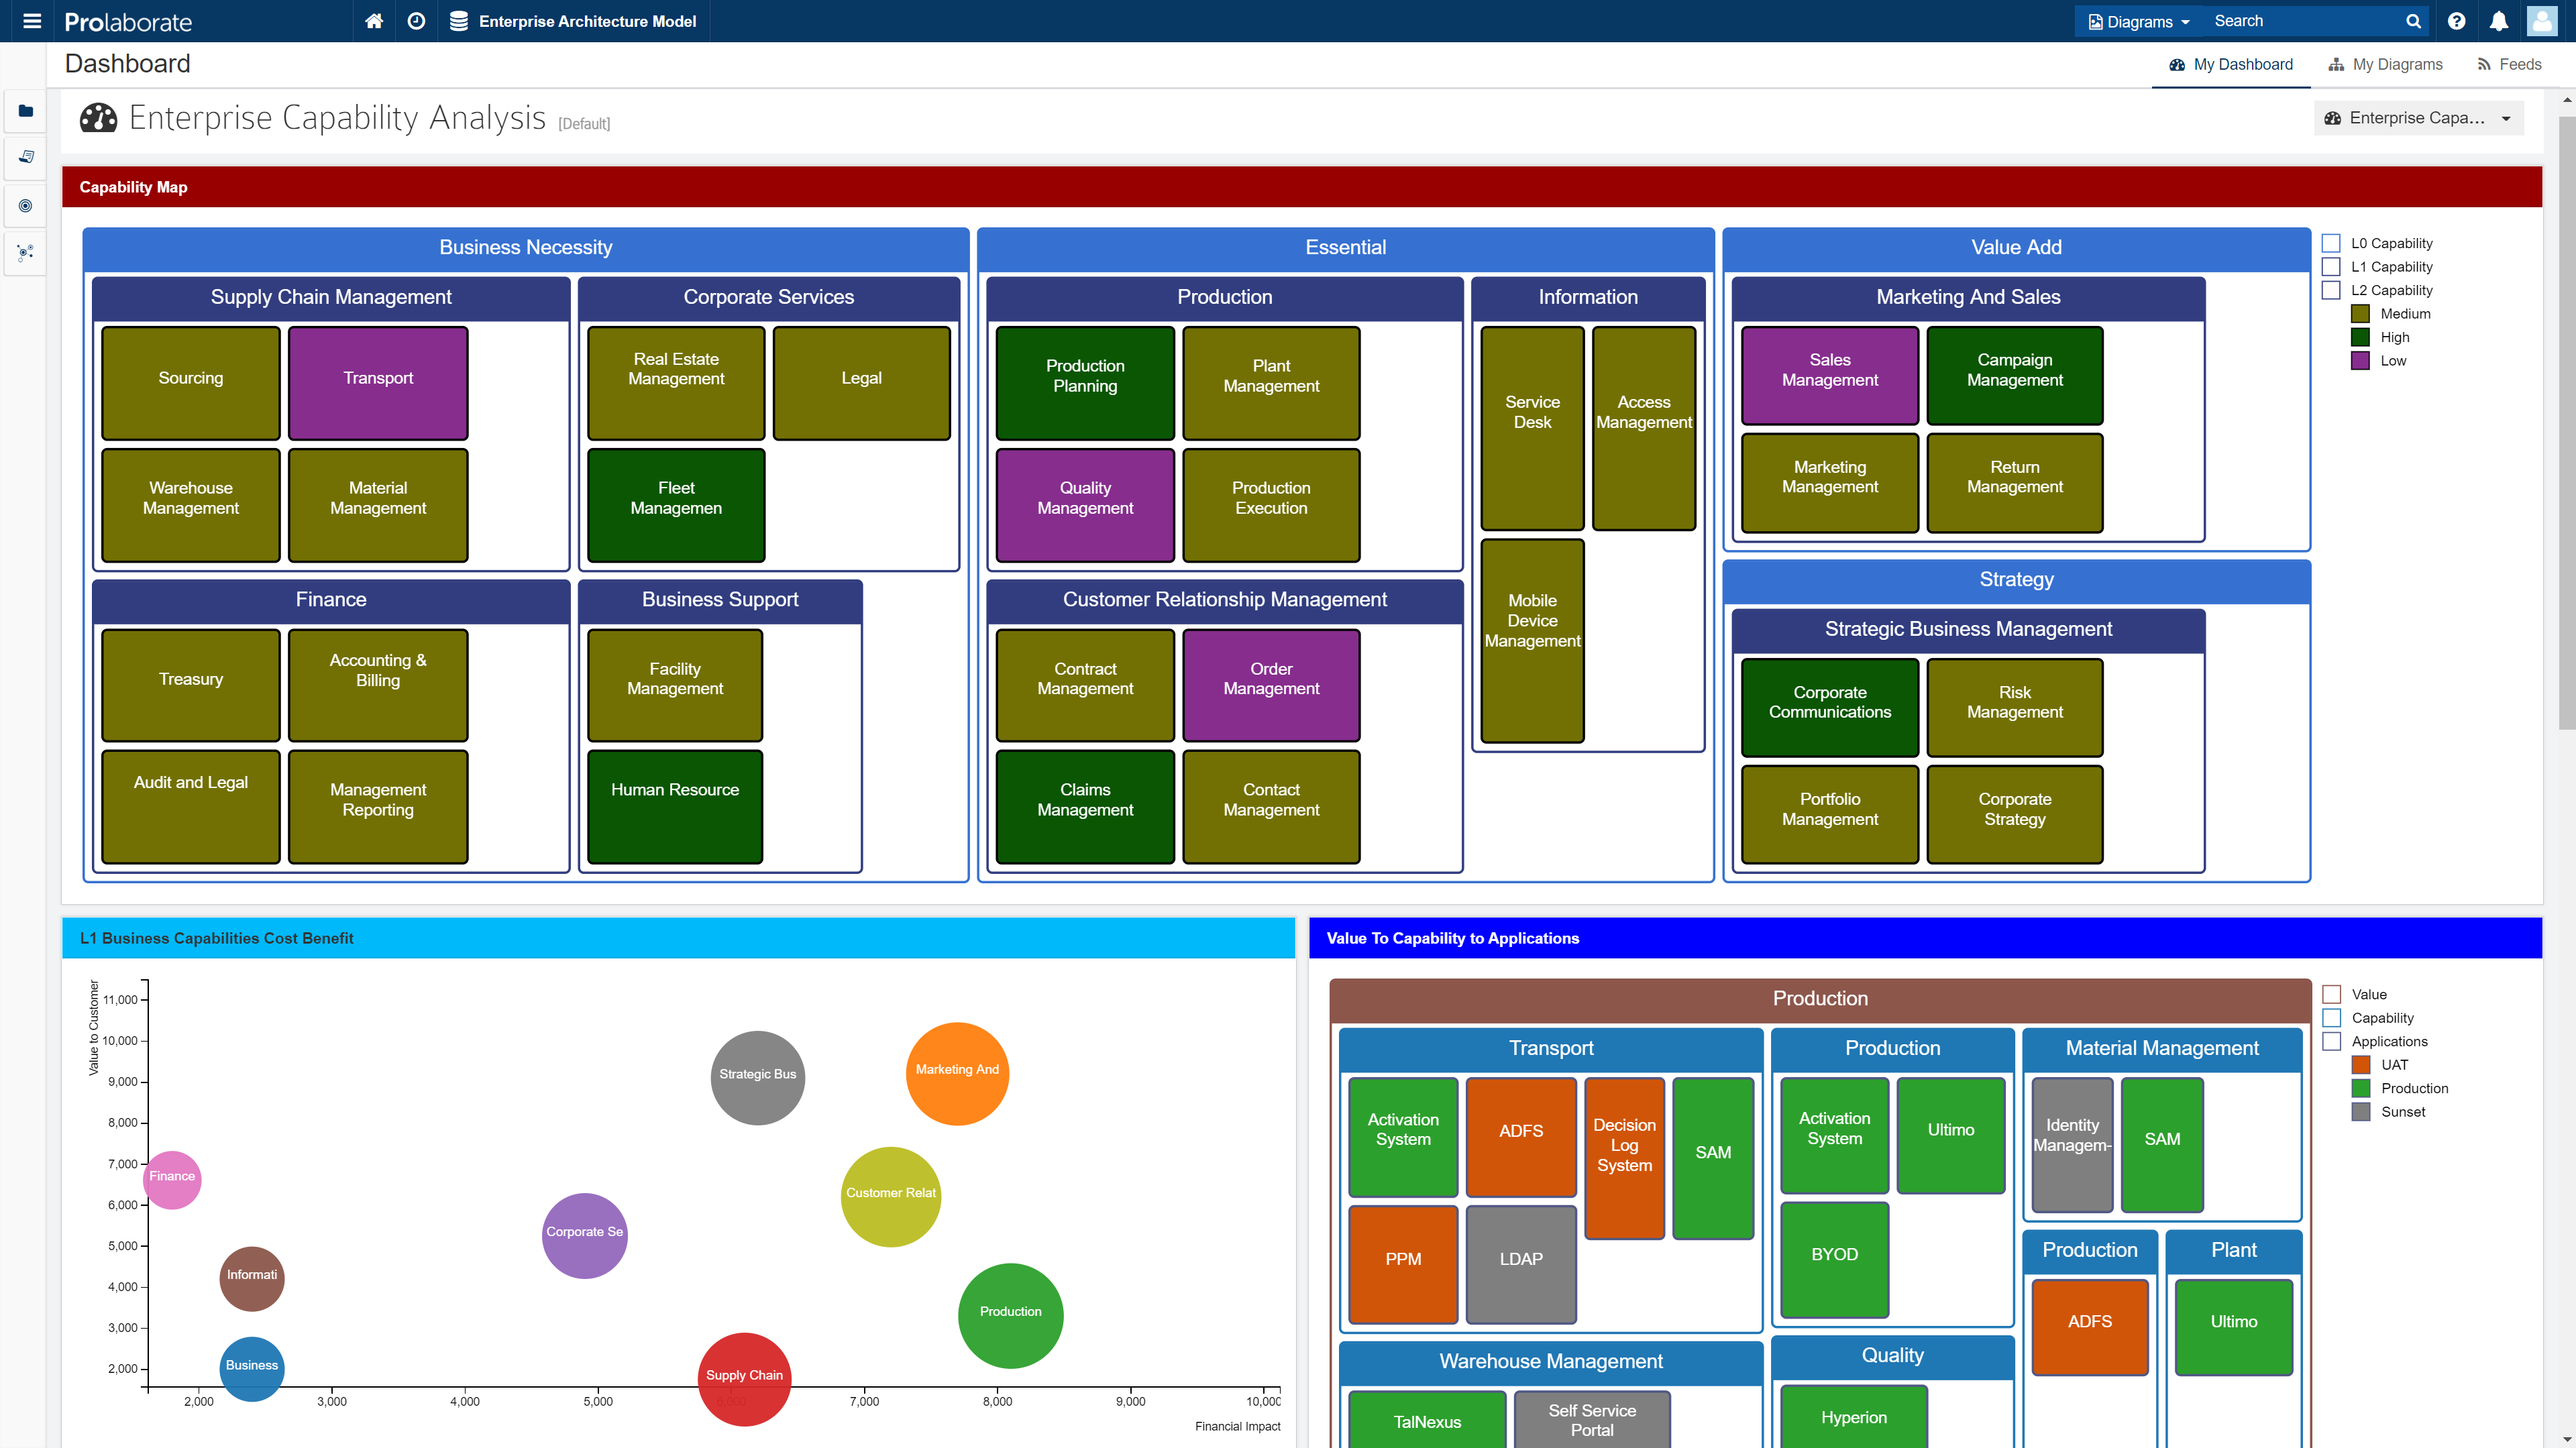Screen dimensions: 2576x1448
Task: Expand the Enterprise Capability dashboard selector
Action: pyautogui.click(x=2505, y=117)
